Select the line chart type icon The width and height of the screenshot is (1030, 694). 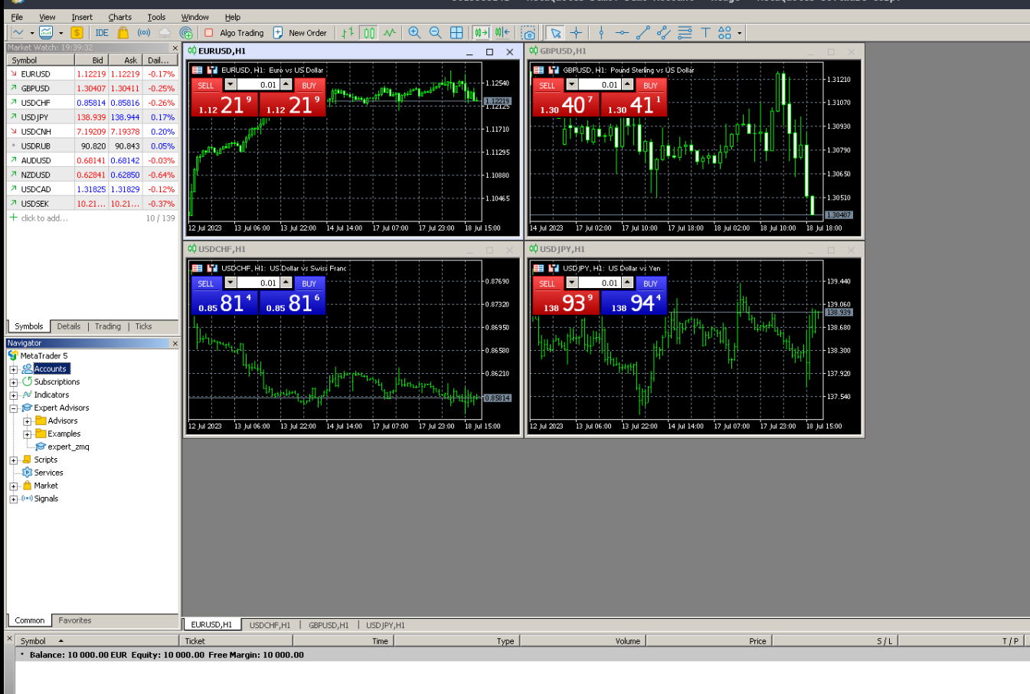[390, 33]
